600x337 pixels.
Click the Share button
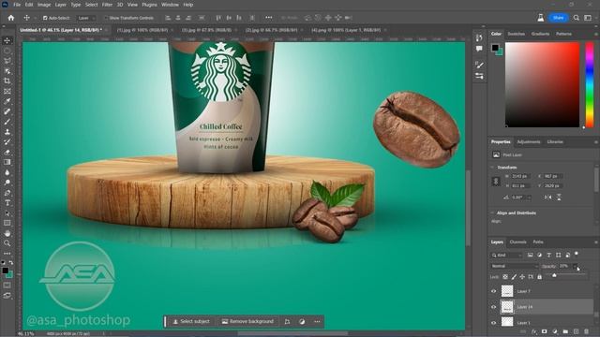(x=559, y=18)
